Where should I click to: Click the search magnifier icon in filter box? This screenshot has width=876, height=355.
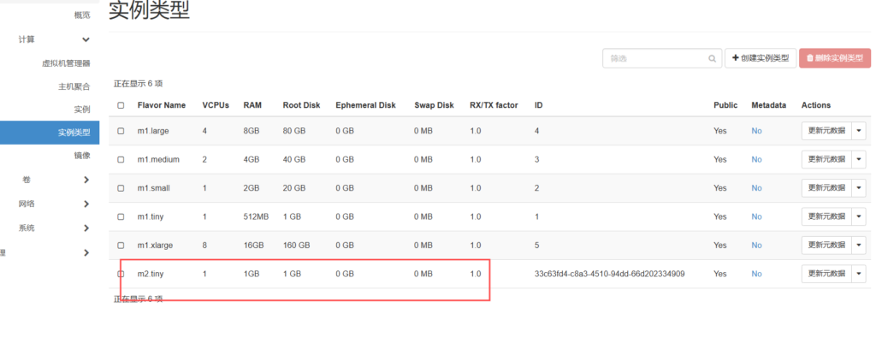712,59
